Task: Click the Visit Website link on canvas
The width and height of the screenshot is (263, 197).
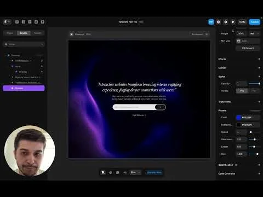Action: [x=139, y=115]
